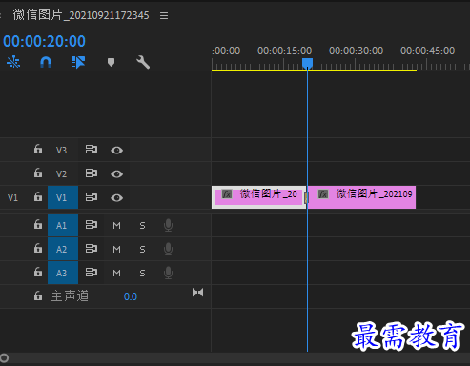
Task: Open timeline display settings wrench
Action: pos(143,62)
